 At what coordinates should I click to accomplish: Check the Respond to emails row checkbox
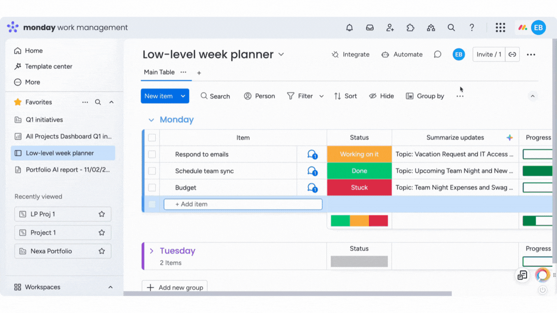[x=152, y=155]
